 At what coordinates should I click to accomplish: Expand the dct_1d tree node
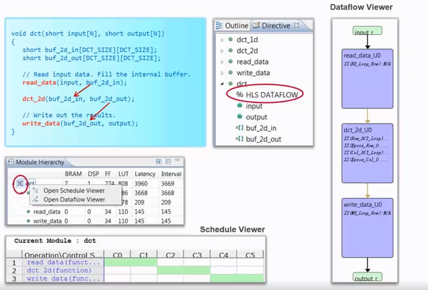pos(221,39)
